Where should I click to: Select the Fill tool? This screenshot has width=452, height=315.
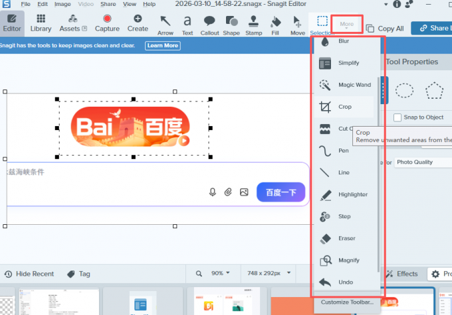[x=275, y=25]
